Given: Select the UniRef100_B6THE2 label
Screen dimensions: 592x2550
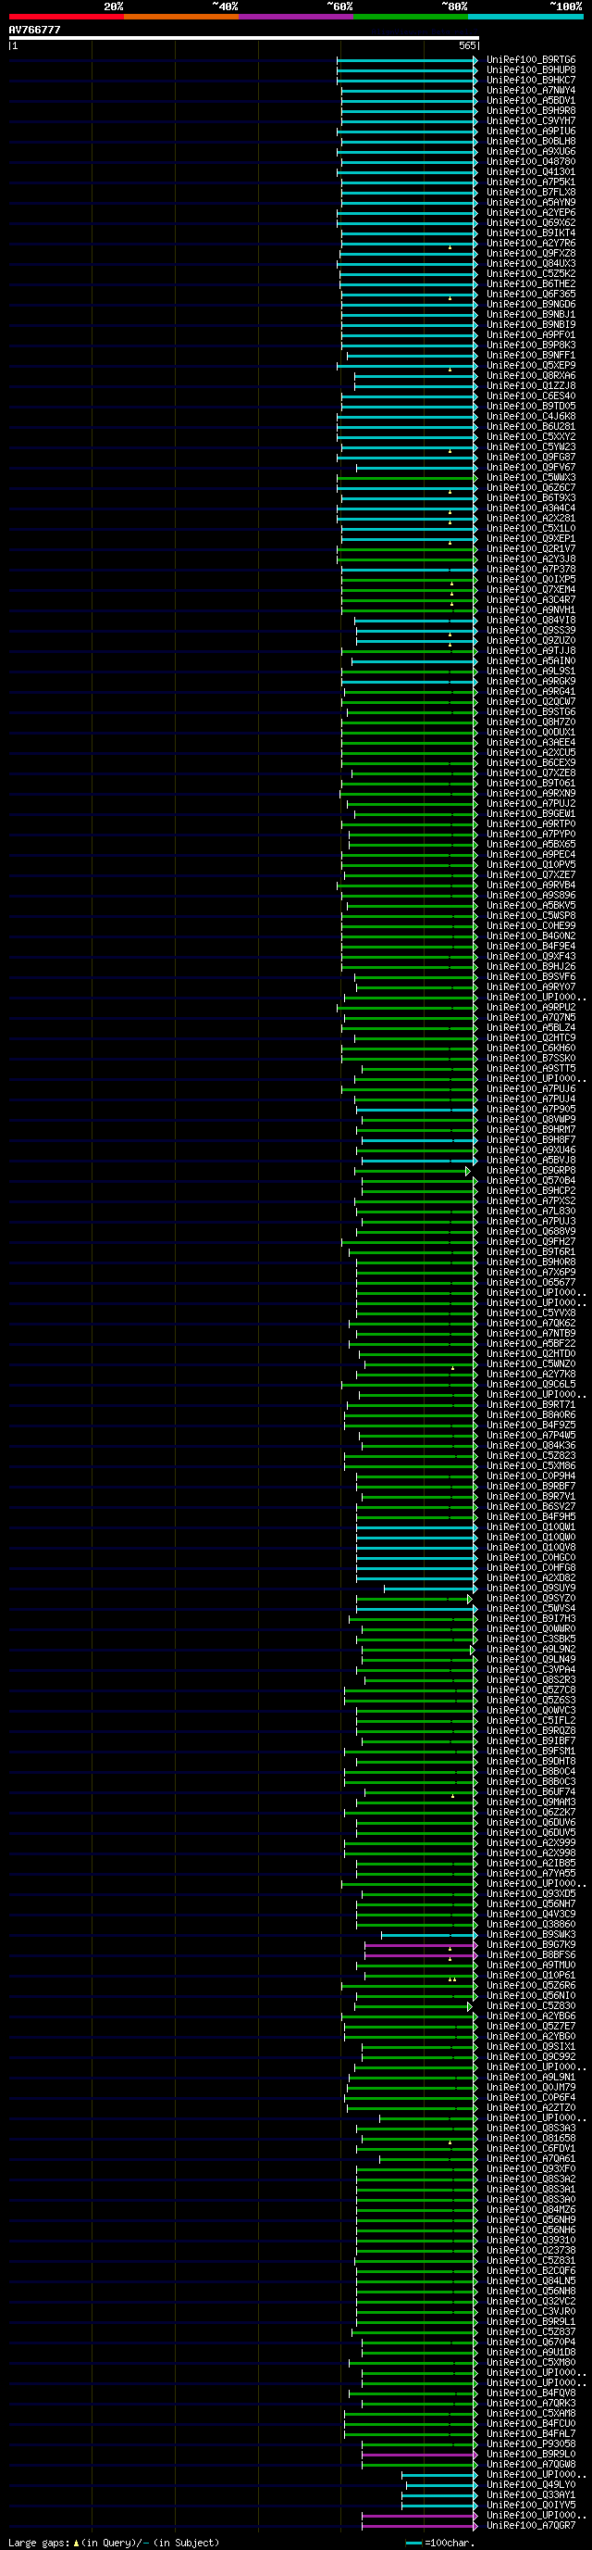Looking at the screenshot, I should [x=531, y=284].
